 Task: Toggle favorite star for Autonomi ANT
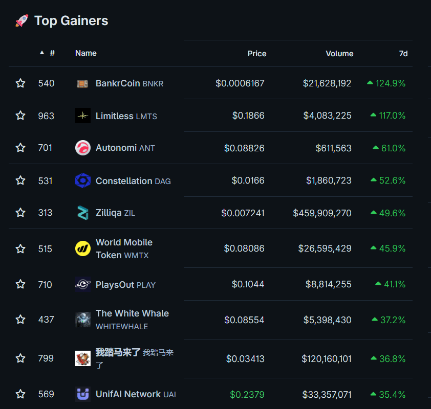(x=20, y=148)
